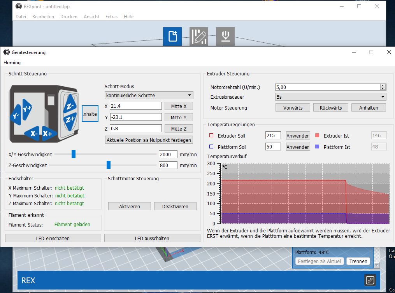This screenshot has height=293, width=395.
Task: Toggle the Extruder Soll red checkbox
Action: (212, 136)
